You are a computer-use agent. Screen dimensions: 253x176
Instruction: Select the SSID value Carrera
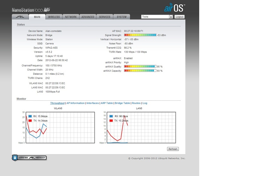(49, 44)
